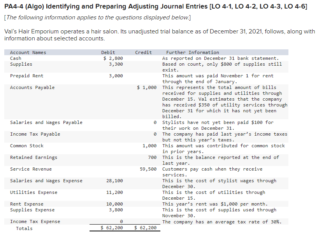Click the Credit column header

tap(143, 52)
